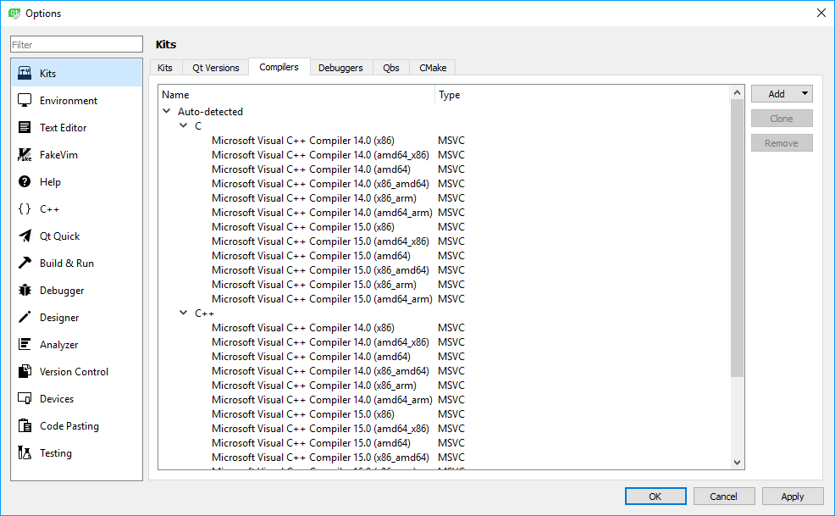Select the Build & Run hammer icon
Image resolution: width=835 pixels, height=516 pixels.
25,263
